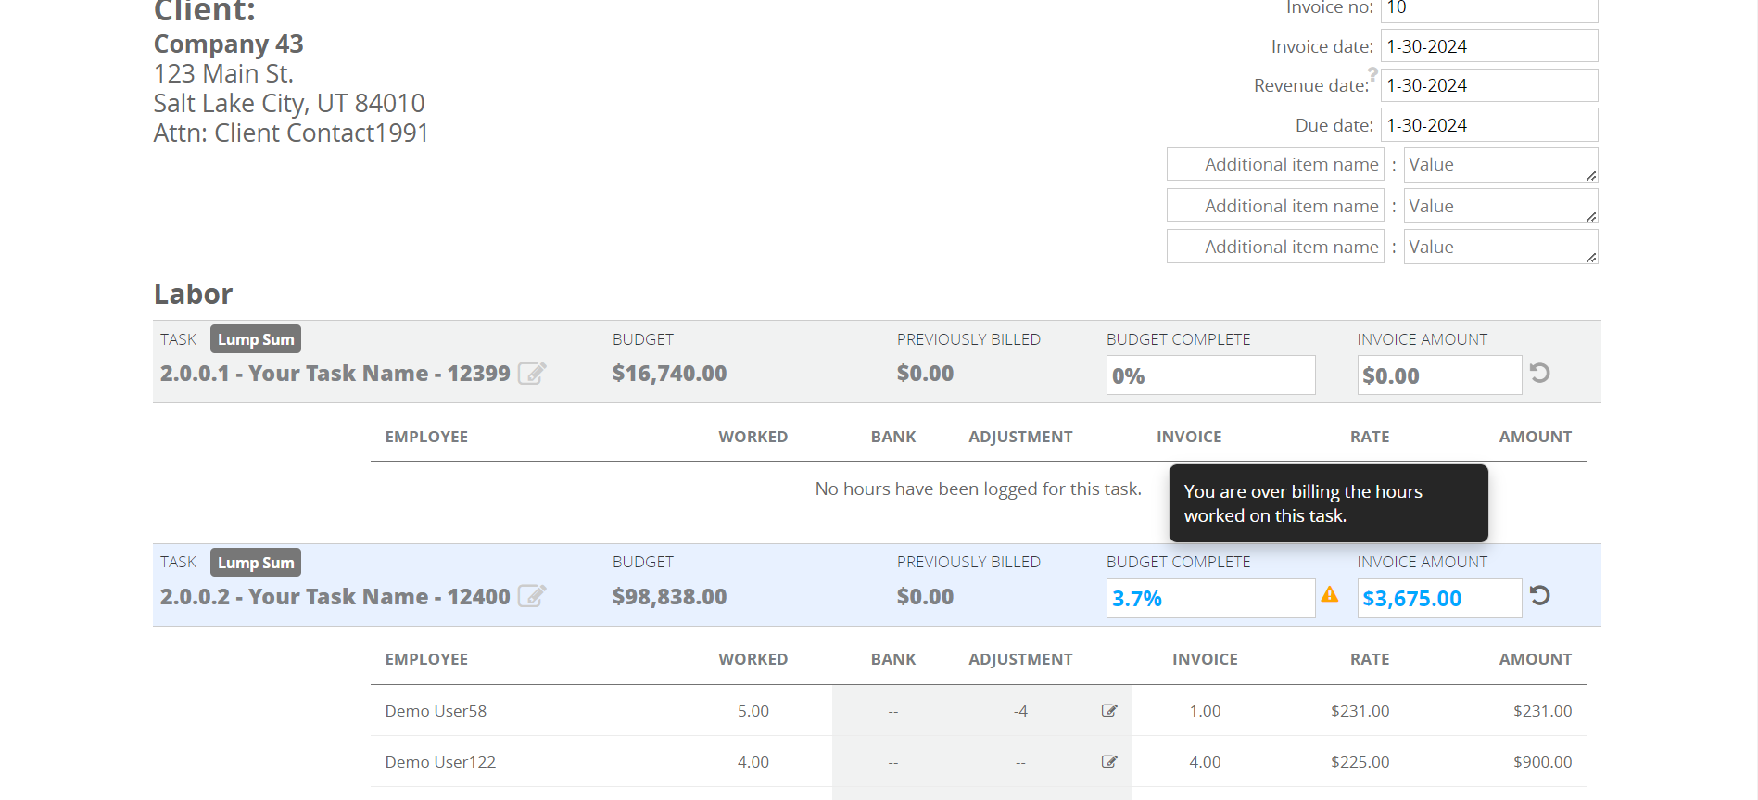The width and height of the screenshot is (1758, 800).
Task: Click the 0% budget complete field
Action: [x=1210, y=375]
